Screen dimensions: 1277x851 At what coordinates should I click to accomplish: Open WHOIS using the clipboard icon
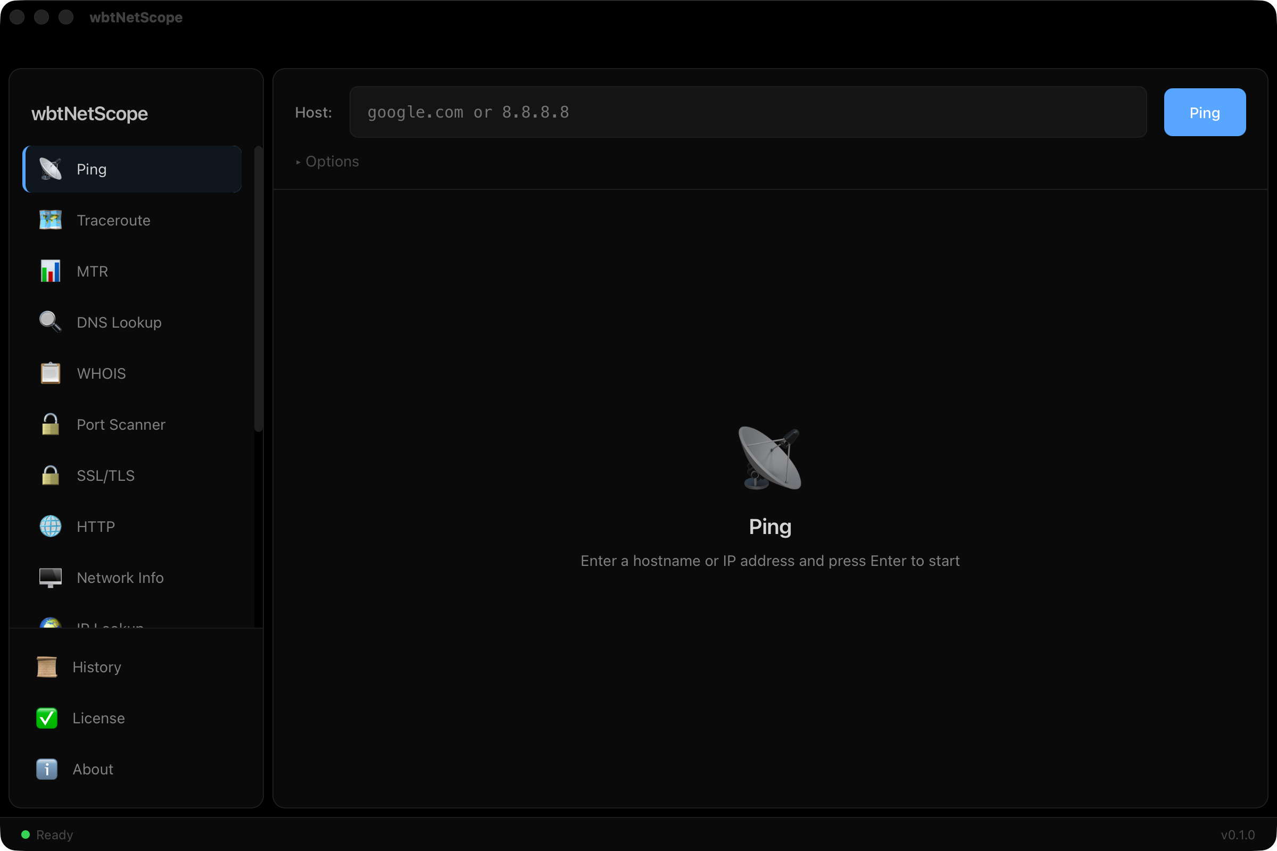pyautogui.click(x=51, y=373)
